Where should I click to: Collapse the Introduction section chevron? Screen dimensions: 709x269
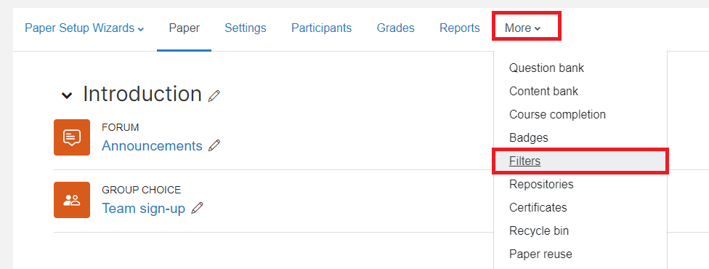(67, 95)
